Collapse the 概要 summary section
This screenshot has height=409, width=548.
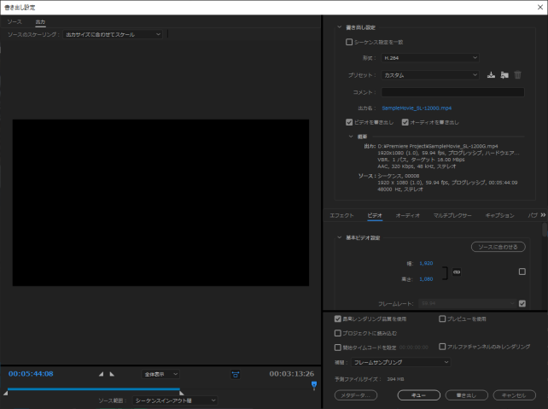[x=351, y=137]
